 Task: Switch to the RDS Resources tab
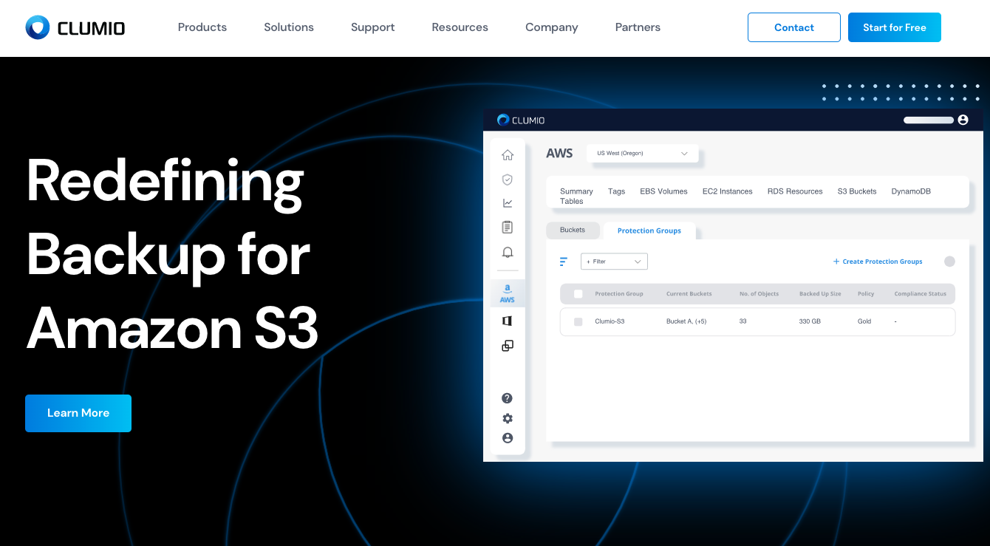coord(795,191)
